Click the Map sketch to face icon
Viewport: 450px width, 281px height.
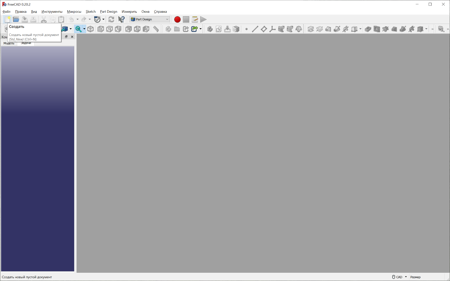[227, 29]
